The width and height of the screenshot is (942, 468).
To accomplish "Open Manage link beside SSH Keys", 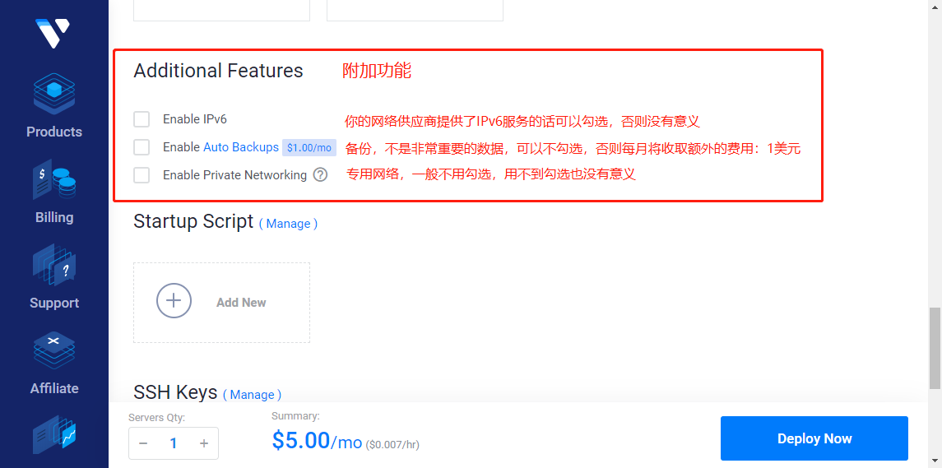I will [x=252, y=395].
